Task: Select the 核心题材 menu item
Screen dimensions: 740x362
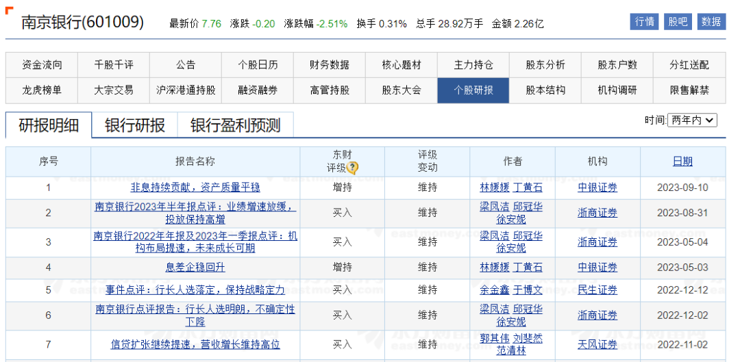Action: (x=402, y=65)
